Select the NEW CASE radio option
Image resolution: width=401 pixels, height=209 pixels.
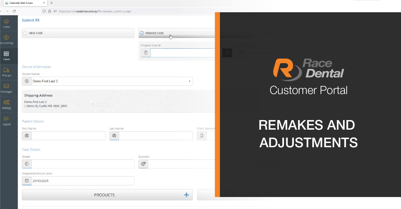coord(25,33)
